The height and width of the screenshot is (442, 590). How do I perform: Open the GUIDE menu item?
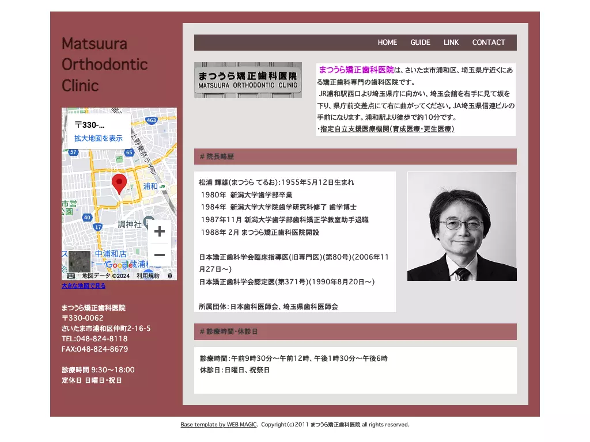[420, 43]
